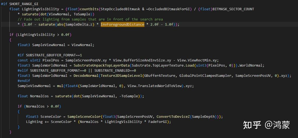Select the LightingVisibility variable in its float declaration
This screenshot has height=138, width=298.
coord(40,9)
